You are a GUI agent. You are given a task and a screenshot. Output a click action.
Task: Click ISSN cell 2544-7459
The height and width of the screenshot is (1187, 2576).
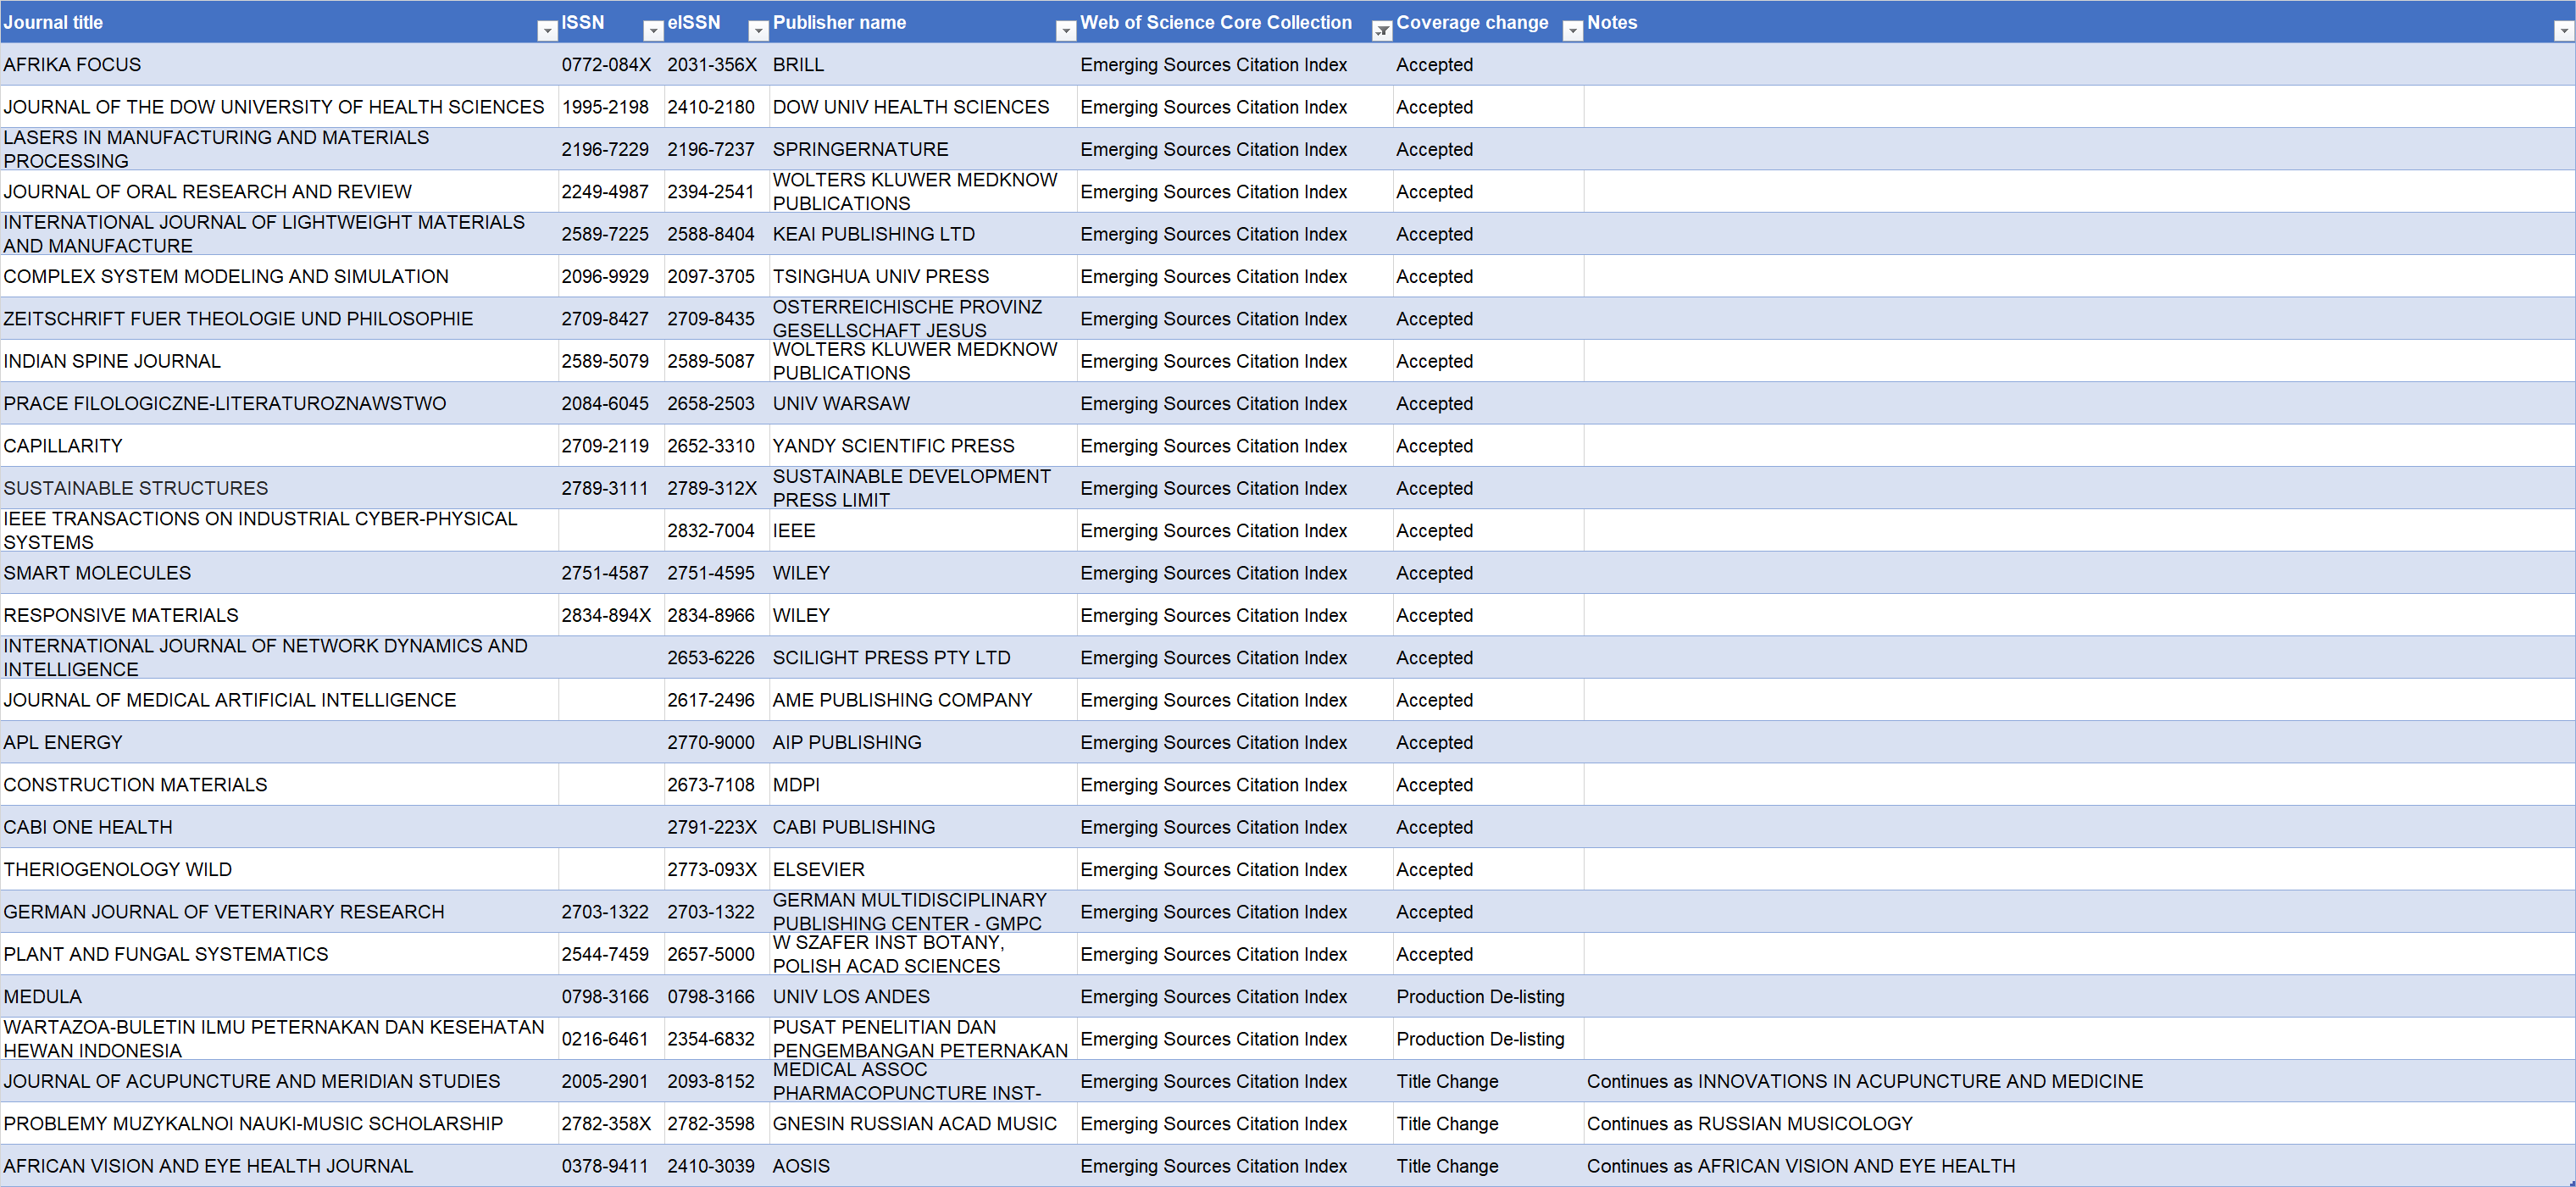click(x=611, y=954)
